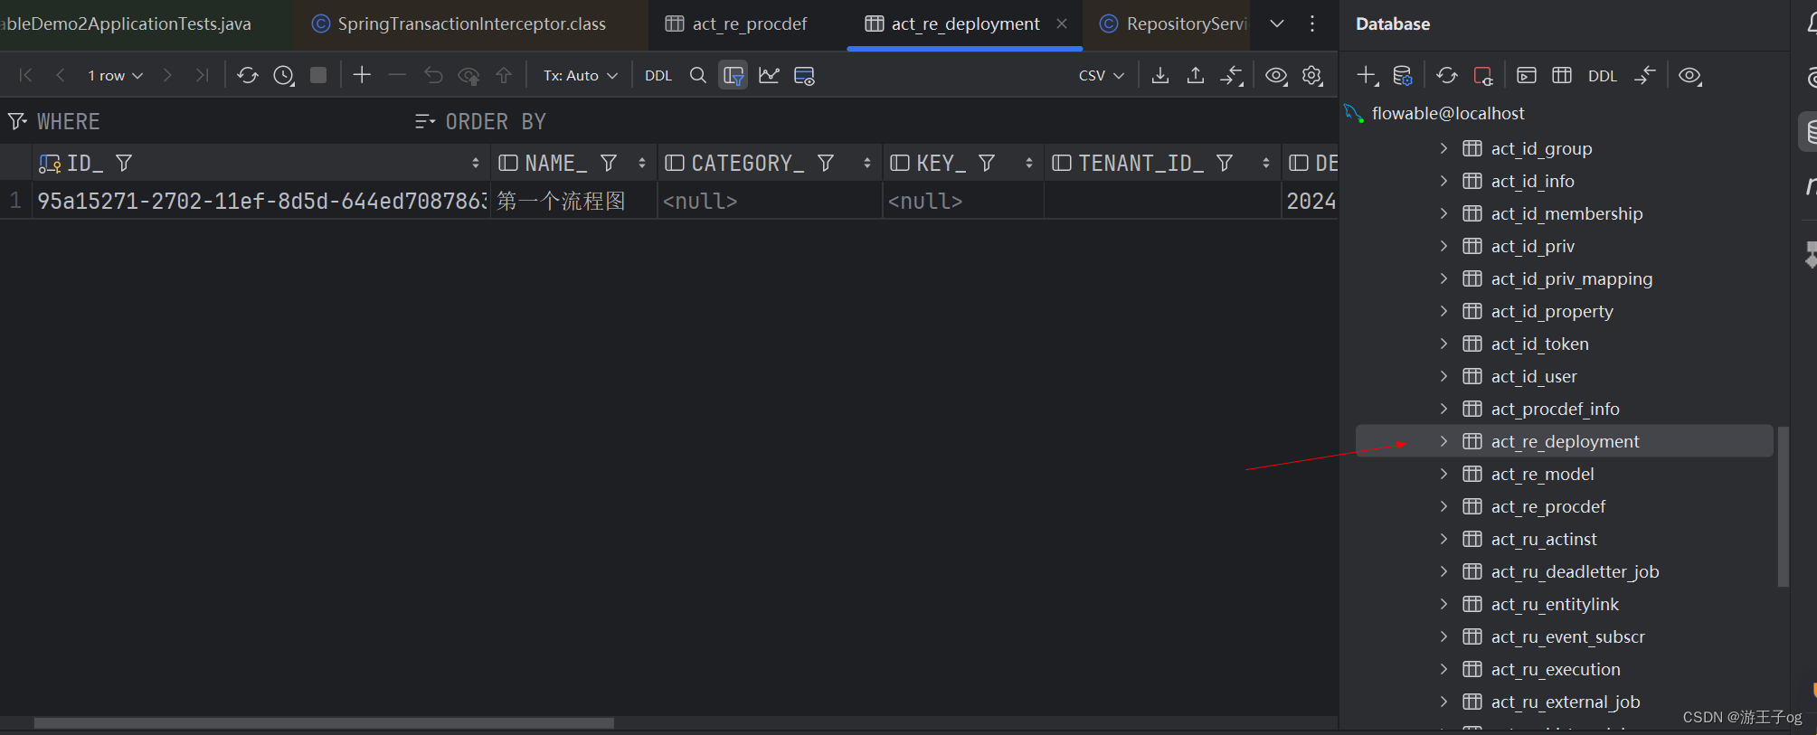Toggle view options eye in grid toolbar
The width and height of the screenshot is (1817, 735).
(1276, 75)
